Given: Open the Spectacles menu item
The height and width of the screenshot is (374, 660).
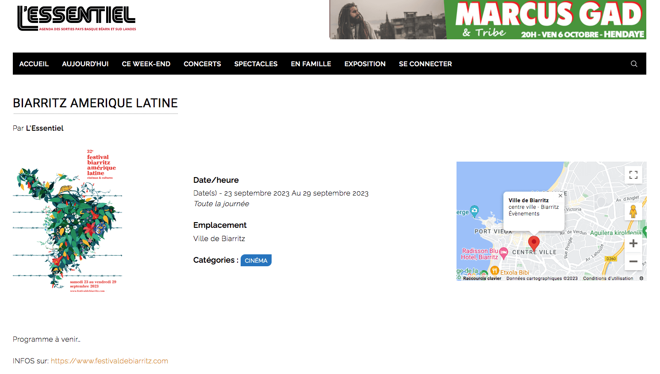Looking at the screenshot, I should tap(256, 64).
